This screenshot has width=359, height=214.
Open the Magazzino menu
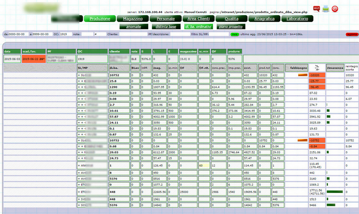click(130, 19)
